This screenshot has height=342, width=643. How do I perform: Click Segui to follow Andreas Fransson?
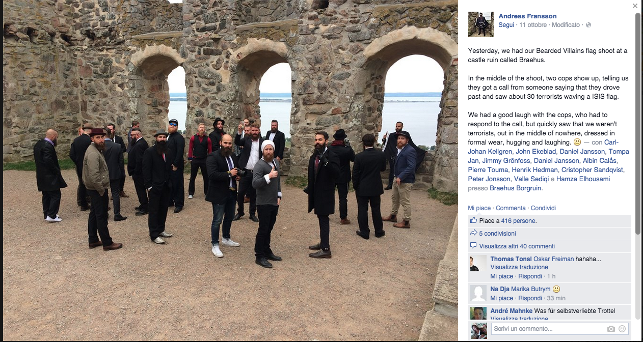click(506, 25)
